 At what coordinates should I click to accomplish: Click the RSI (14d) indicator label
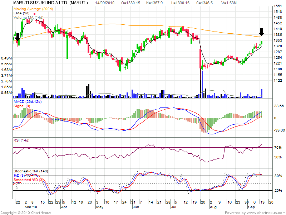21,140
